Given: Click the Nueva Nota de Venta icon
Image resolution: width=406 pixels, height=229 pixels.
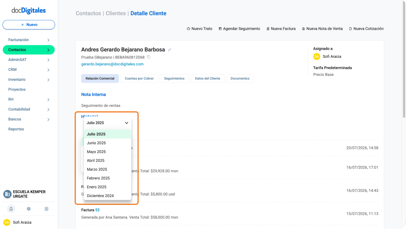Looking at the screenshot, I should (x=304, y=29).
